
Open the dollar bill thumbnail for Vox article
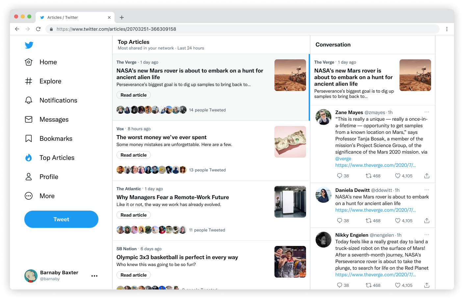290,142
